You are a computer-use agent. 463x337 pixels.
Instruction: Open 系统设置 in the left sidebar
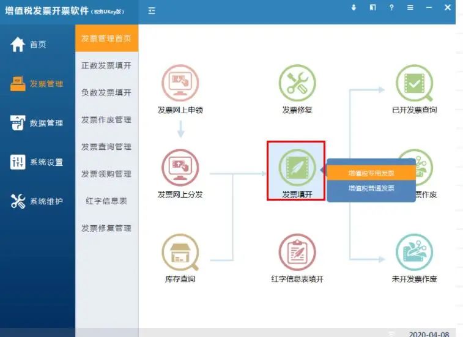[37, 162]
